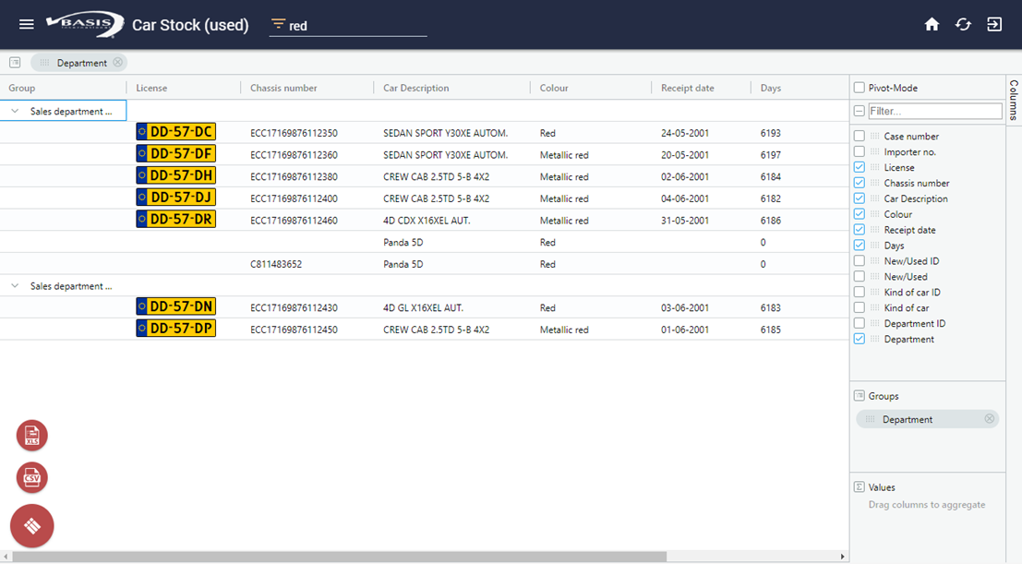Collapse the first Sales department group
The image size is (1022, 564).
pyautogui.click(x=15, y=112)
